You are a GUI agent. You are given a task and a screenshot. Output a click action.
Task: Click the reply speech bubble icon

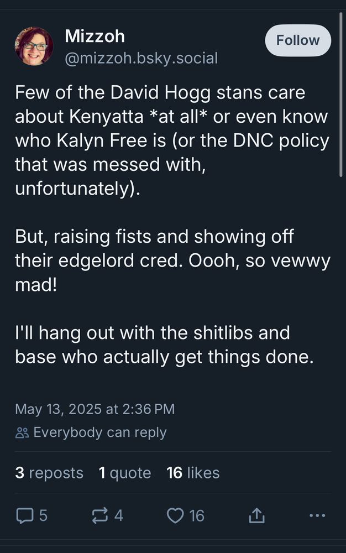point(25,515)
